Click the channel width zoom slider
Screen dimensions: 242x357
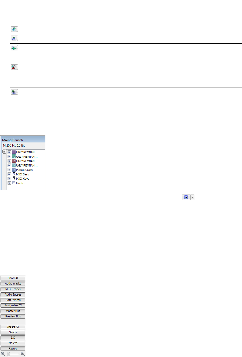[x=13, y=354]
